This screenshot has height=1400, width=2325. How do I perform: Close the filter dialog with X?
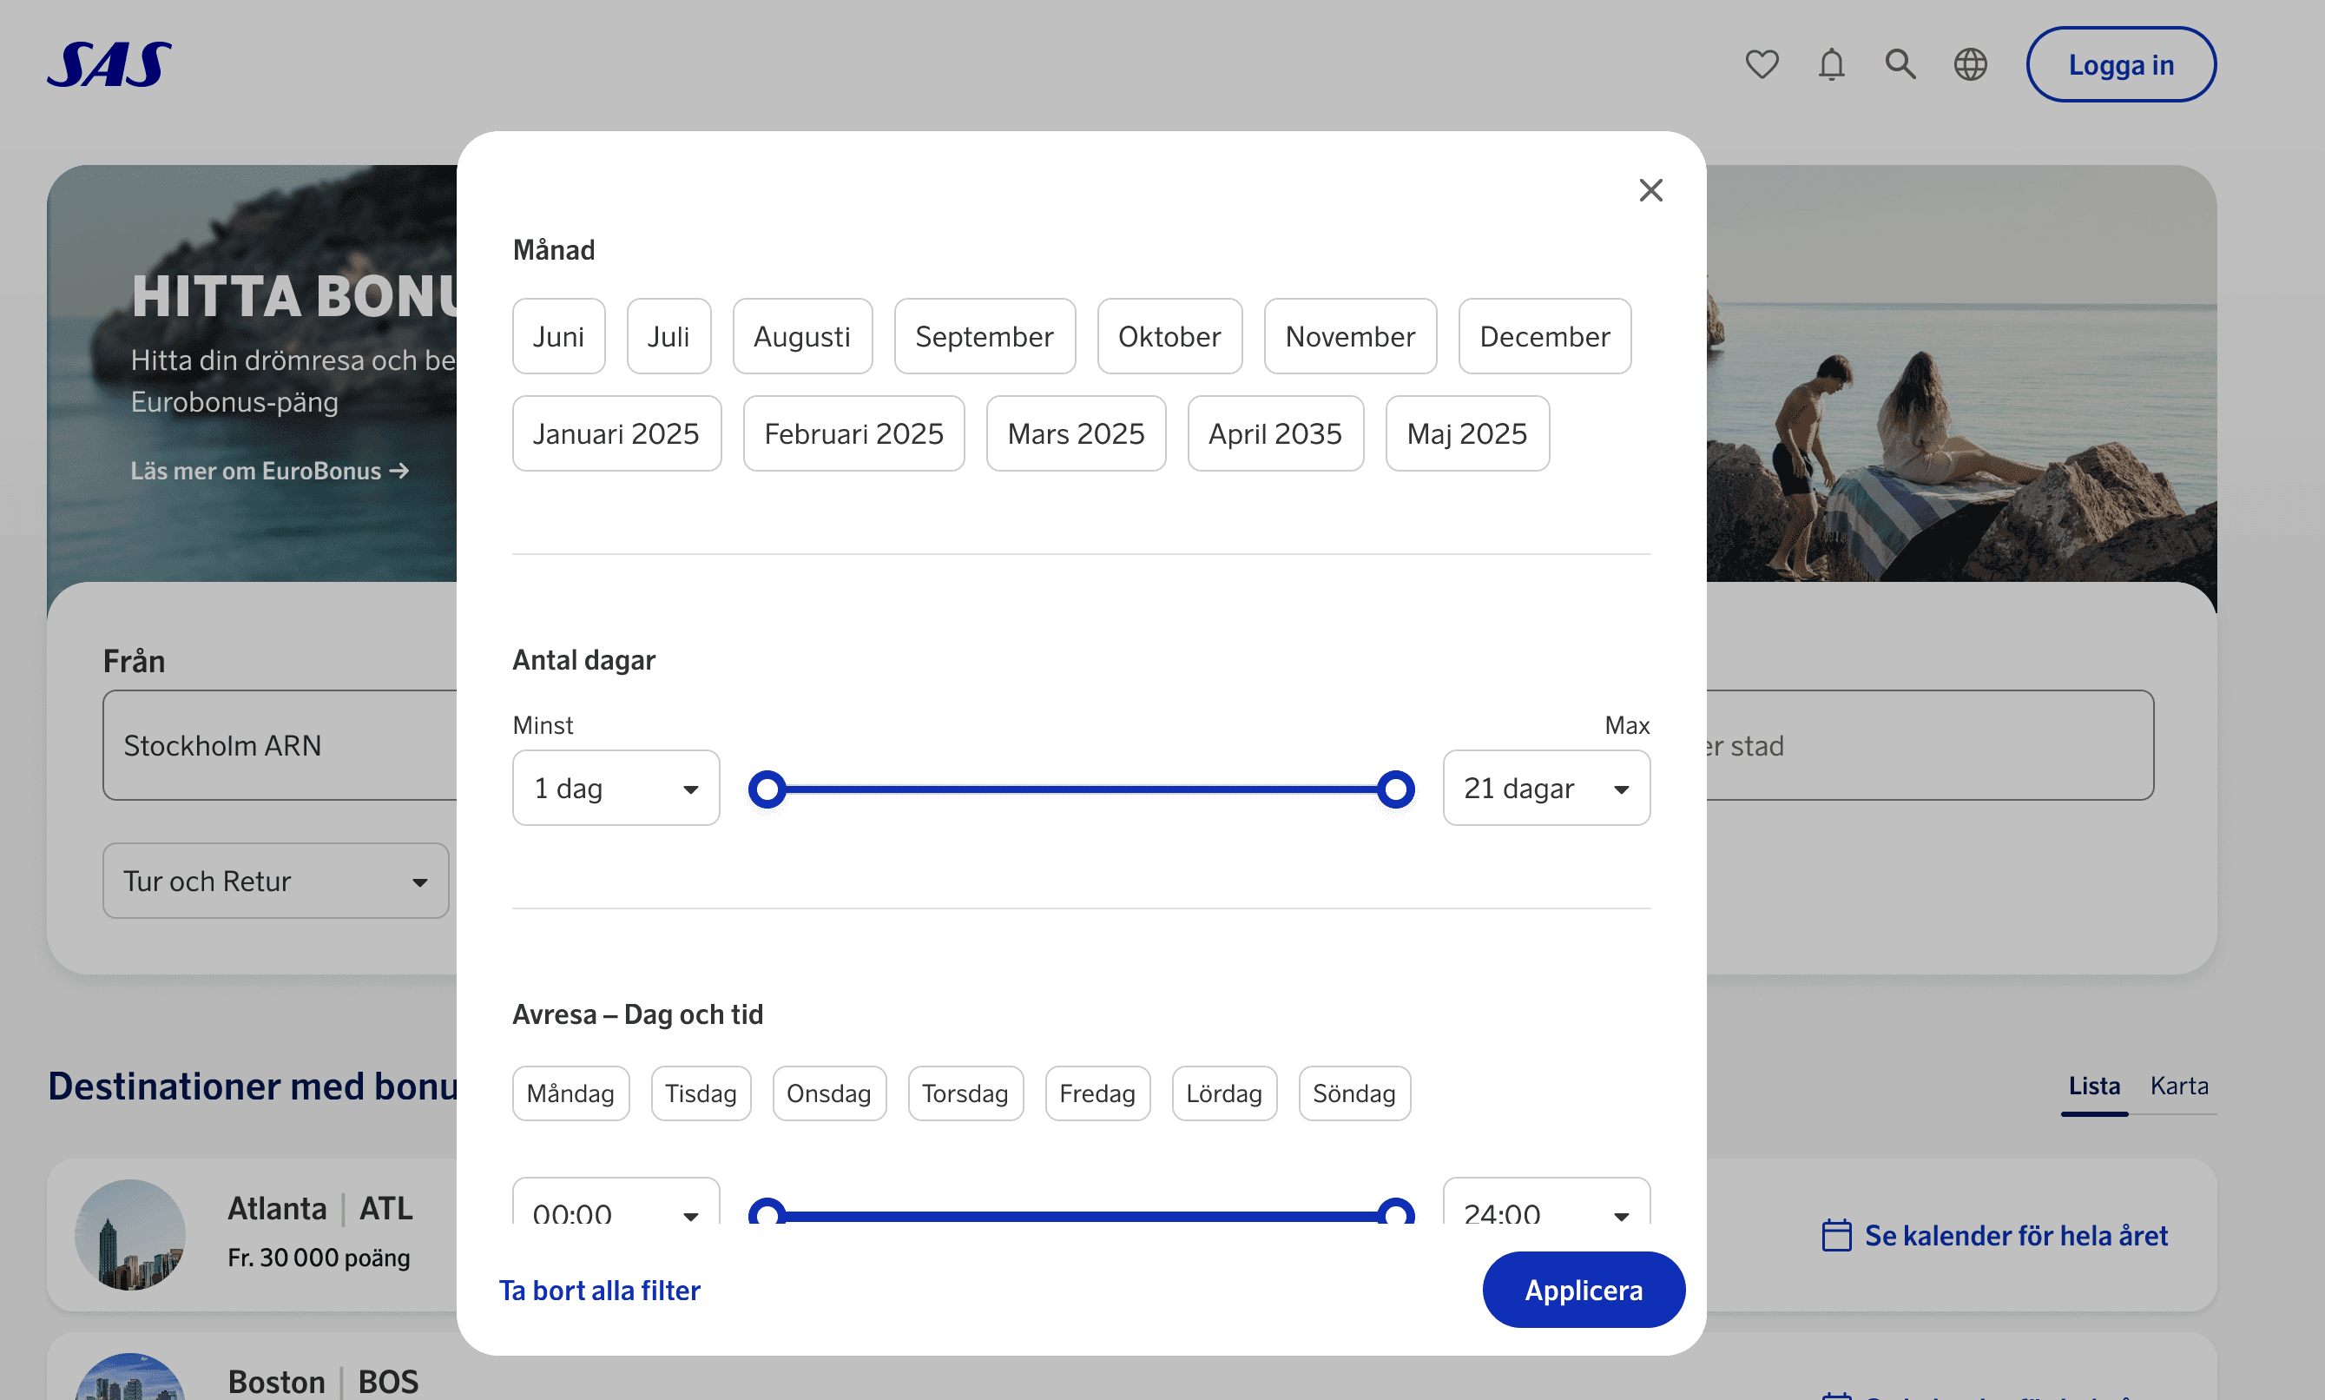click(1650, 190)
